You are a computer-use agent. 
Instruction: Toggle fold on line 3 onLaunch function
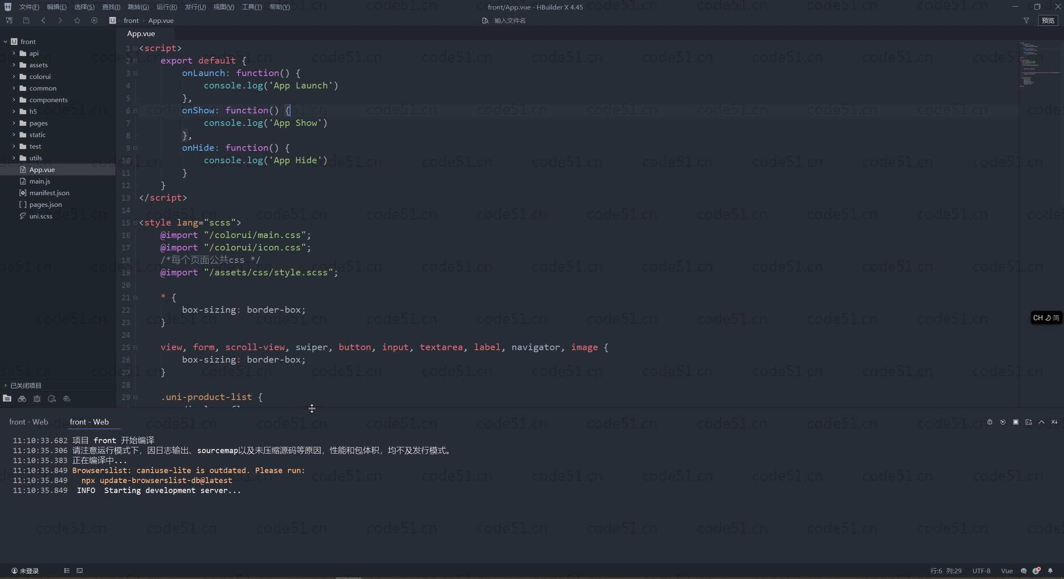pyautogui.click(x=135, y=73)
